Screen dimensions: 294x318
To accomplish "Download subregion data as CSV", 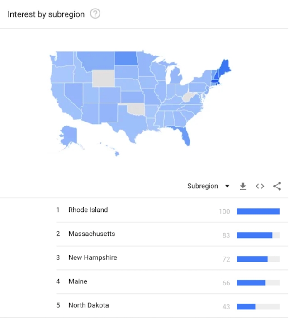I will [243, 186].
